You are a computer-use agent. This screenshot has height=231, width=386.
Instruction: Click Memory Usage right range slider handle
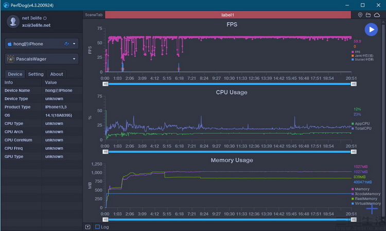[354, 220]
